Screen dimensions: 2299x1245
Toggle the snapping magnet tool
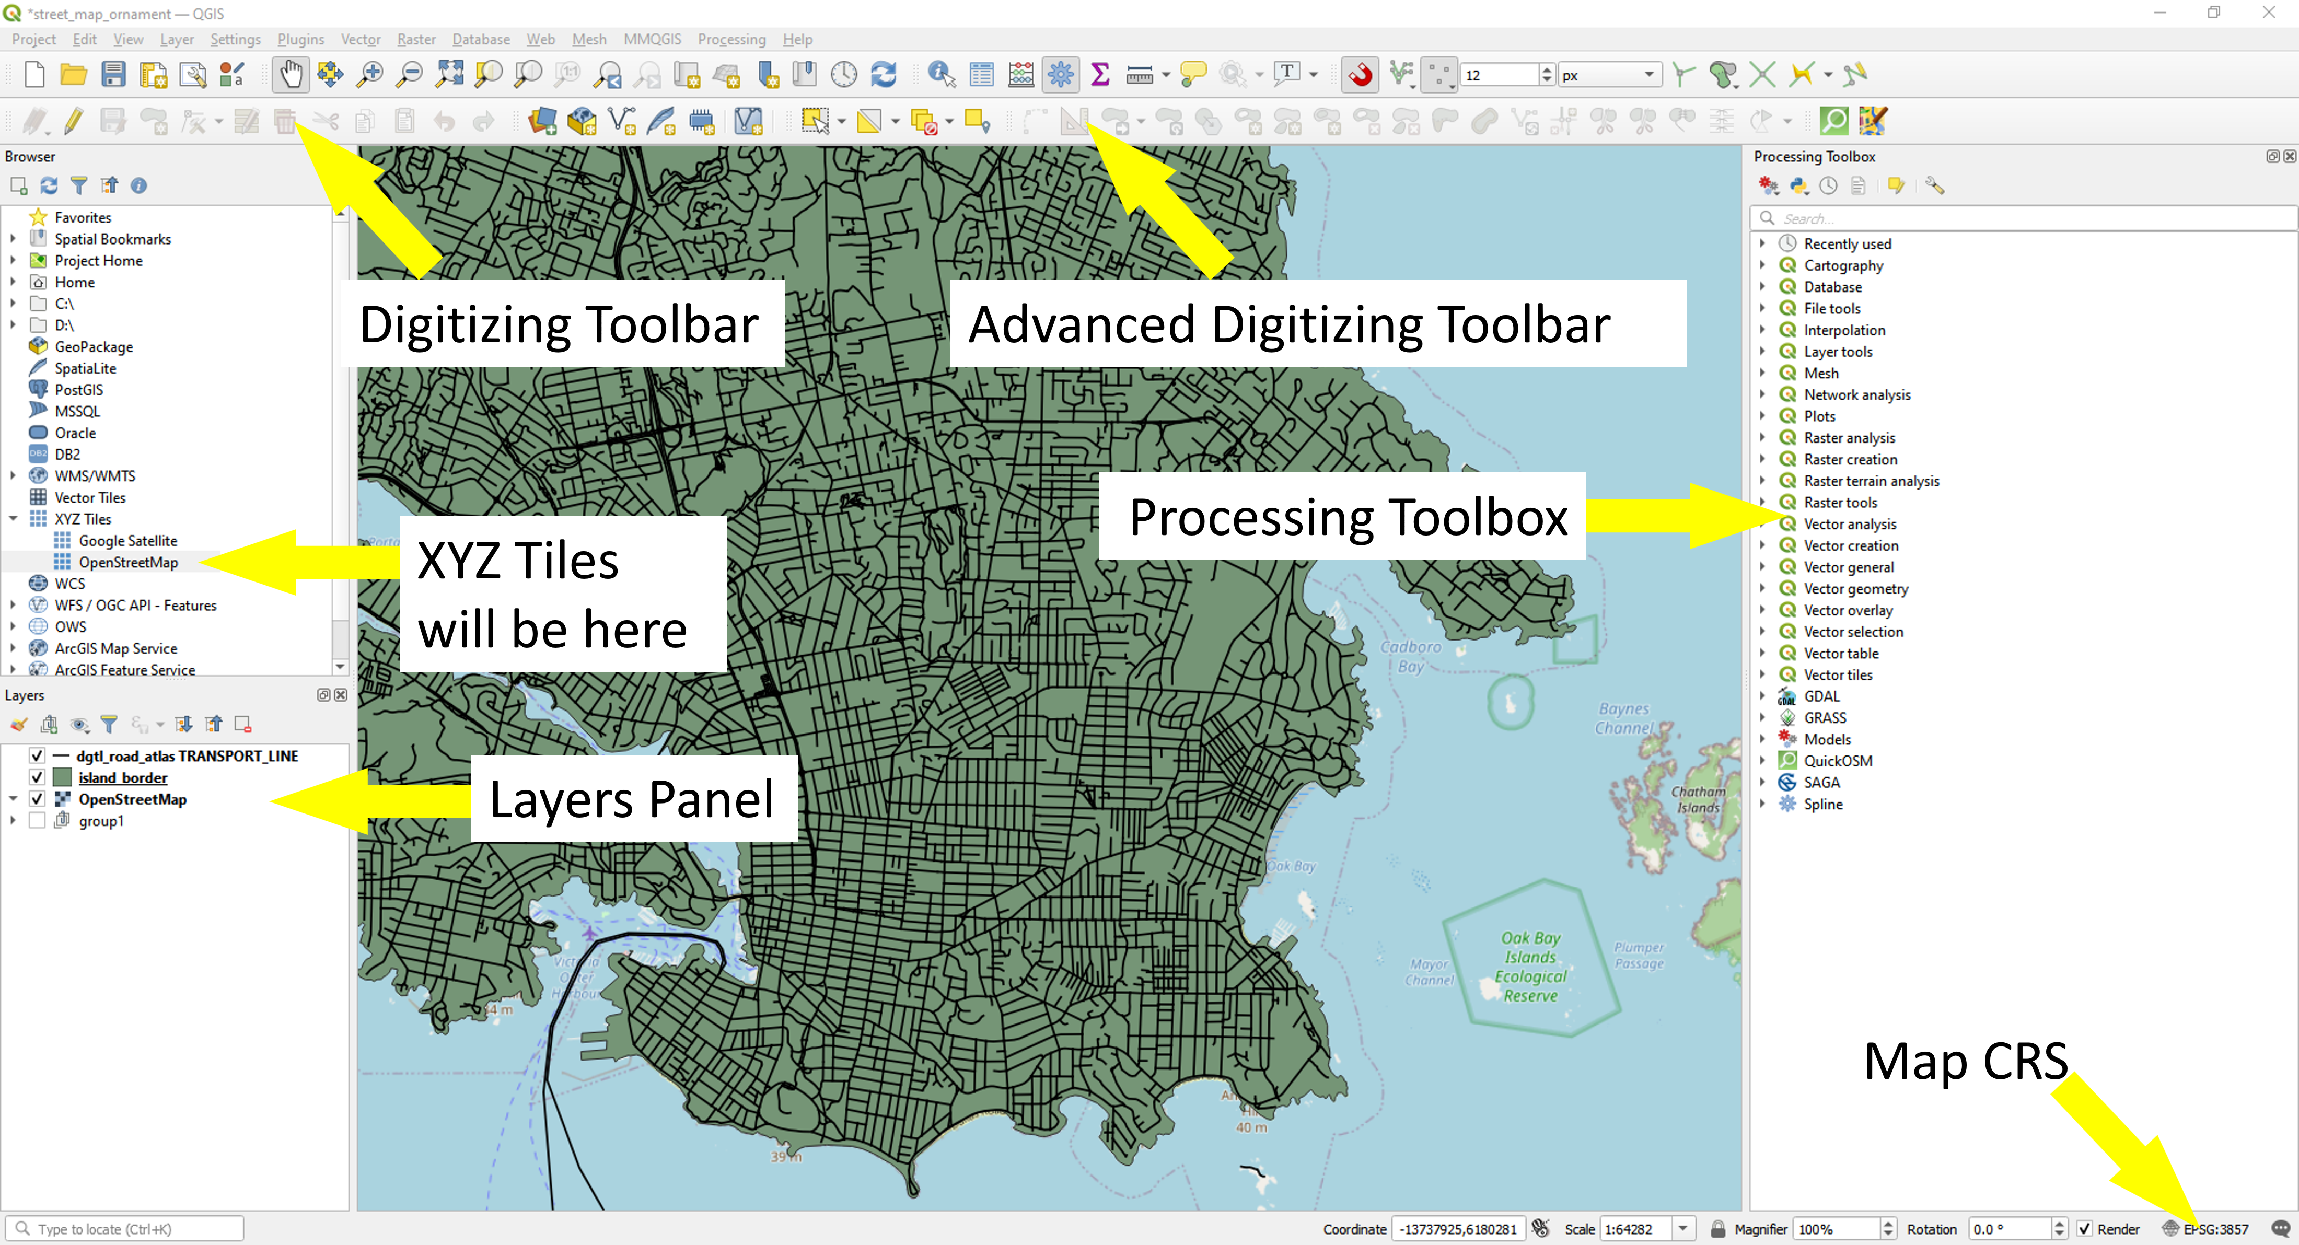point(1360,75)
